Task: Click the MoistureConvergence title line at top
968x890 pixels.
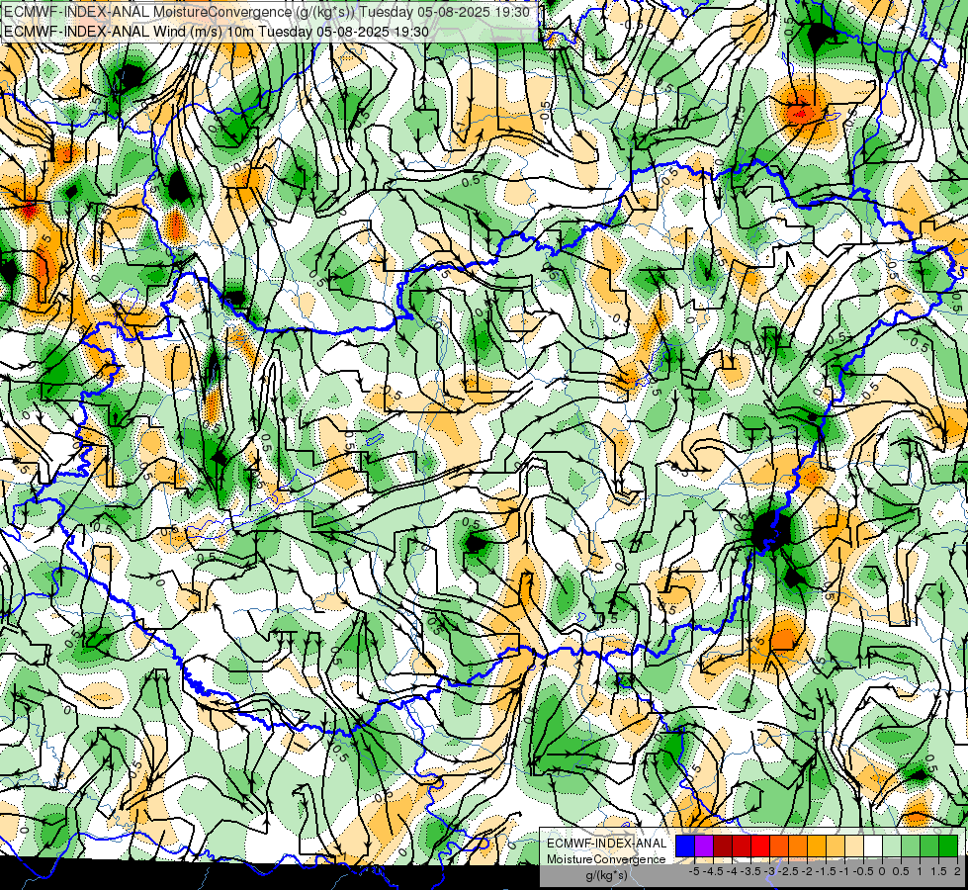Action: [x=267, y=12]
